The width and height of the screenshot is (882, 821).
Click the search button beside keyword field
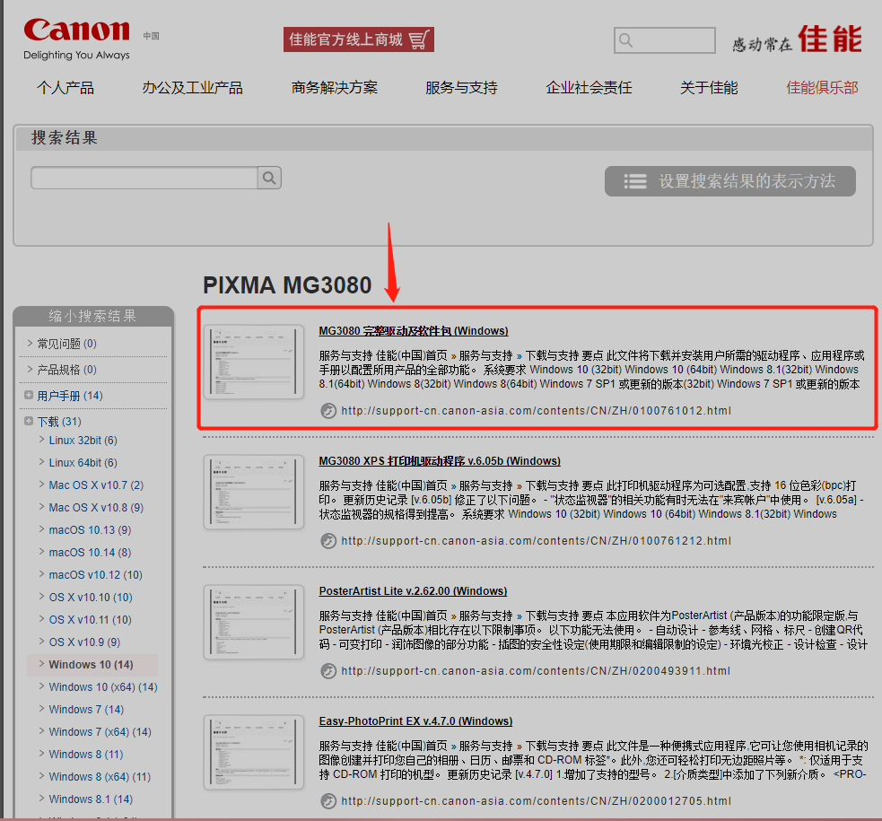[269, 178]
